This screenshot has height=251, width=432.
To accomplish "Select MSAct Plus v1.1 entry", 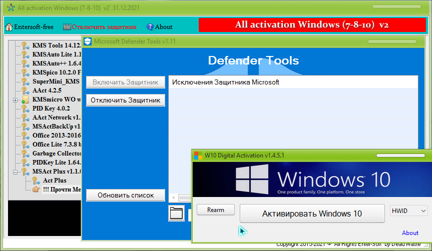I will (x=57, y=171).
